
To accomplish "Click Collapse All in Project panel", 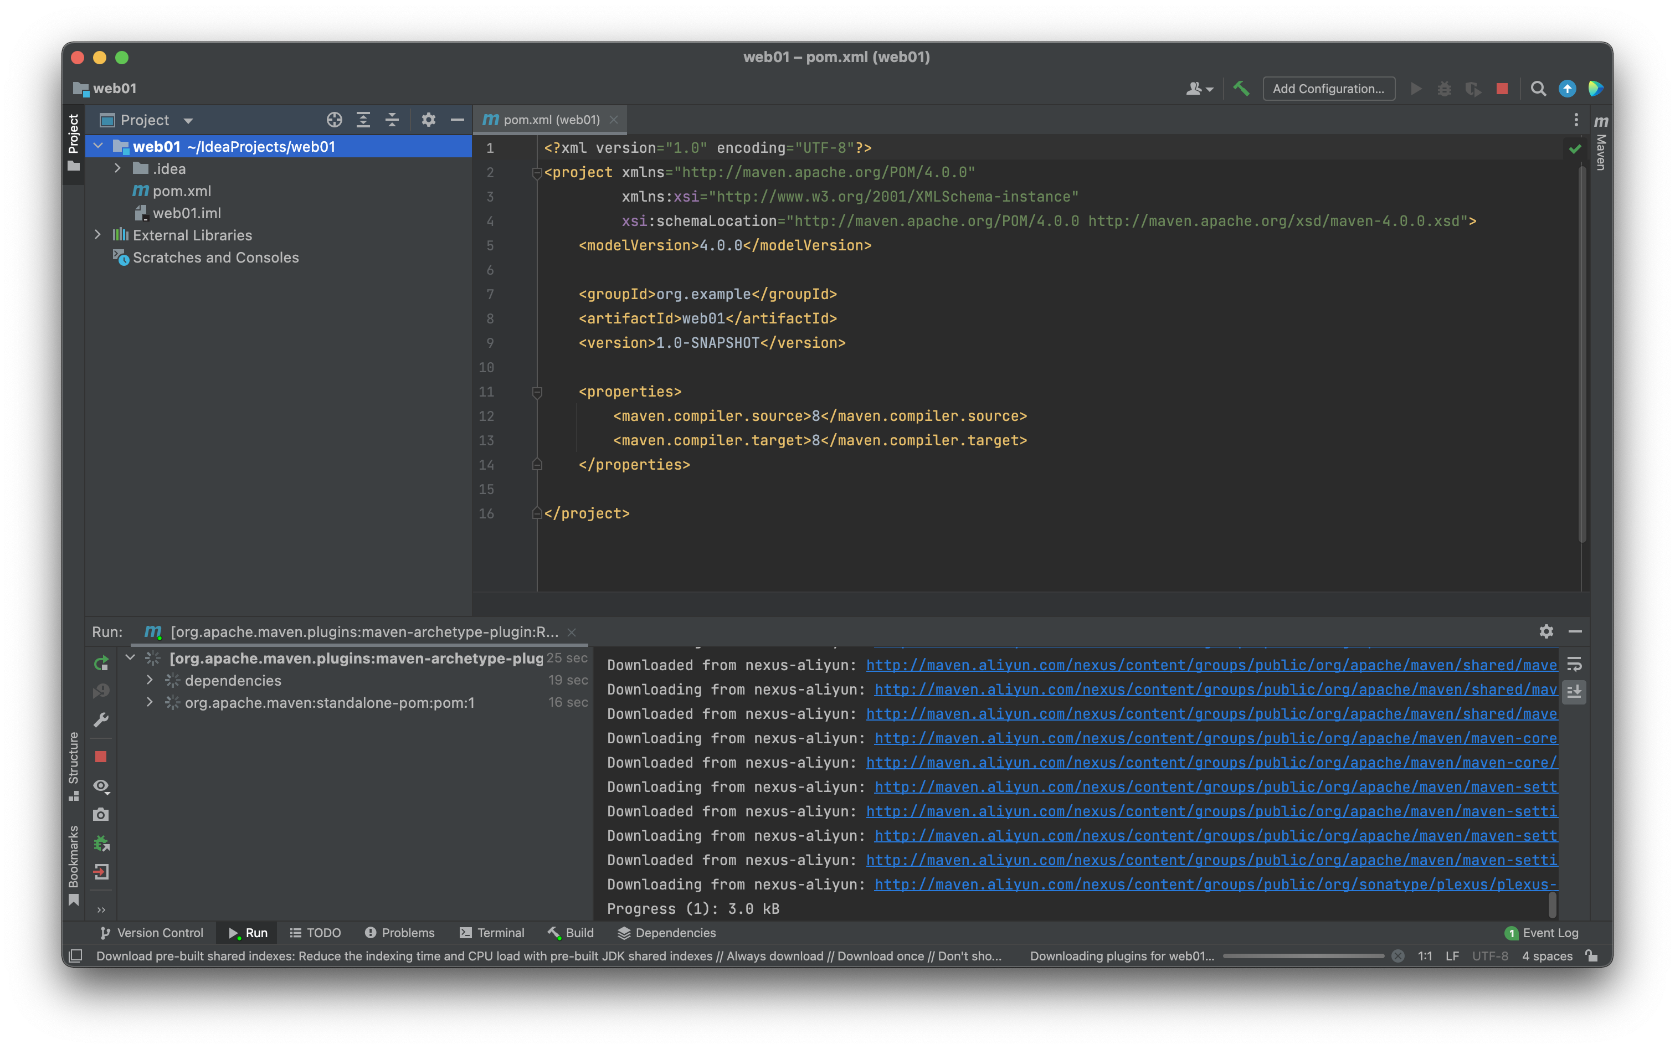I will [392, 120].
